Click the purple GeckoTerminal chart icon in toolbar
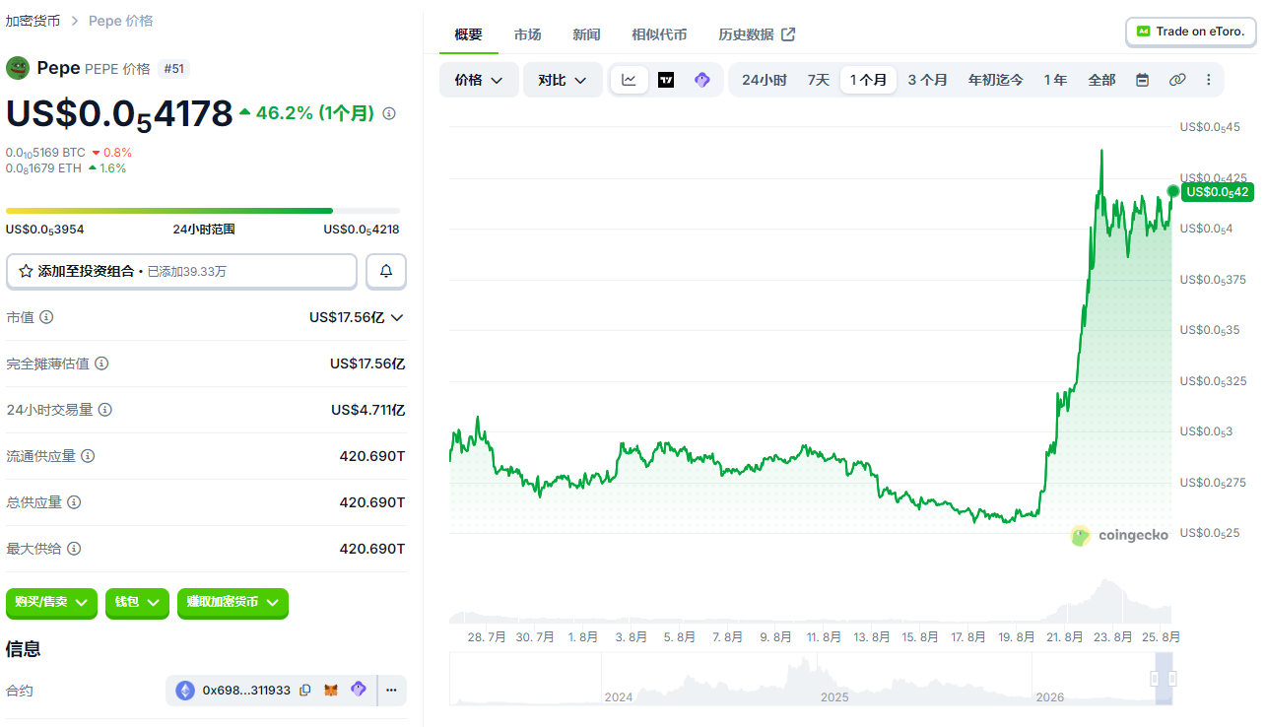1265x727 pixels. pos(701,80)
